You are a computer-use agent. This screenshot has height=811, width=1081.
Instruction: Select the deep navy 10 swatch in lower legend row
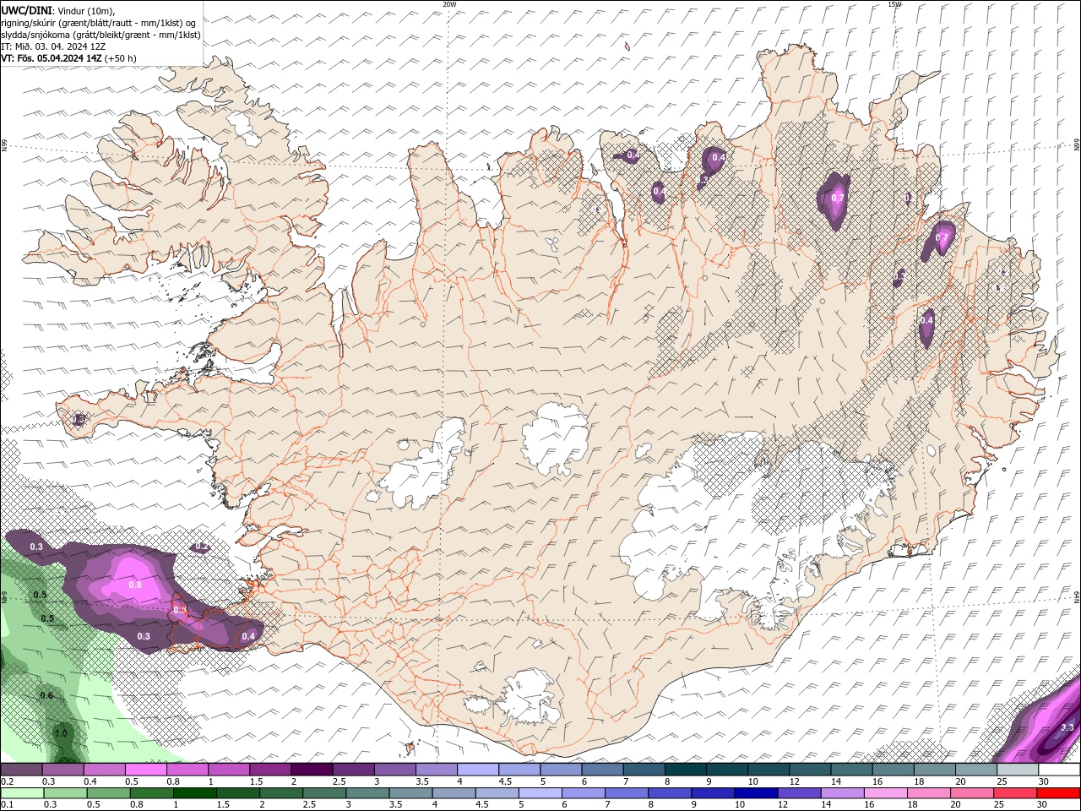click(754, 792)
